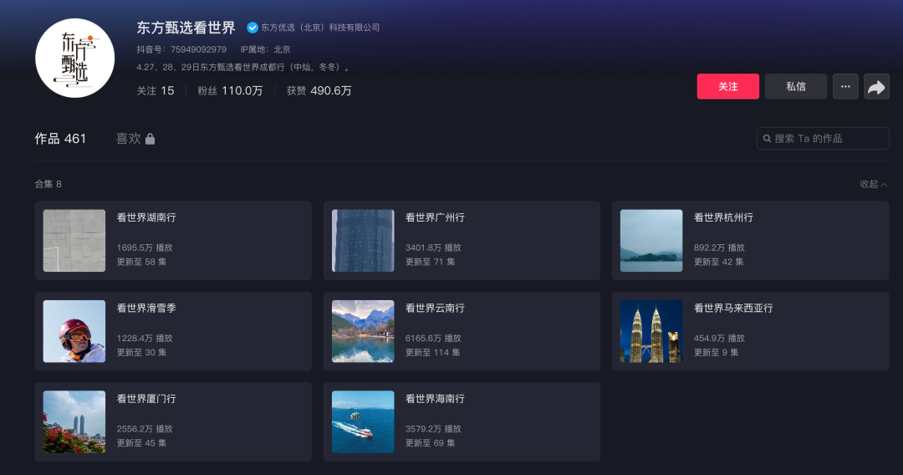This screenshot has width=903, height=475.
Task: Click the 看世界湖南行 title
Action: 146,217
